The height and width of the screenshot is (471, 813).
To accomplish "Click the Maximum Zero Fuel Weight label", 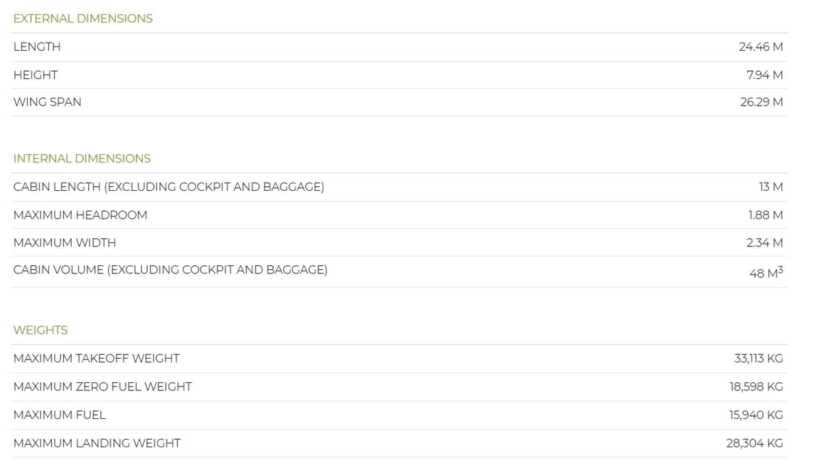I will [102, 387].
